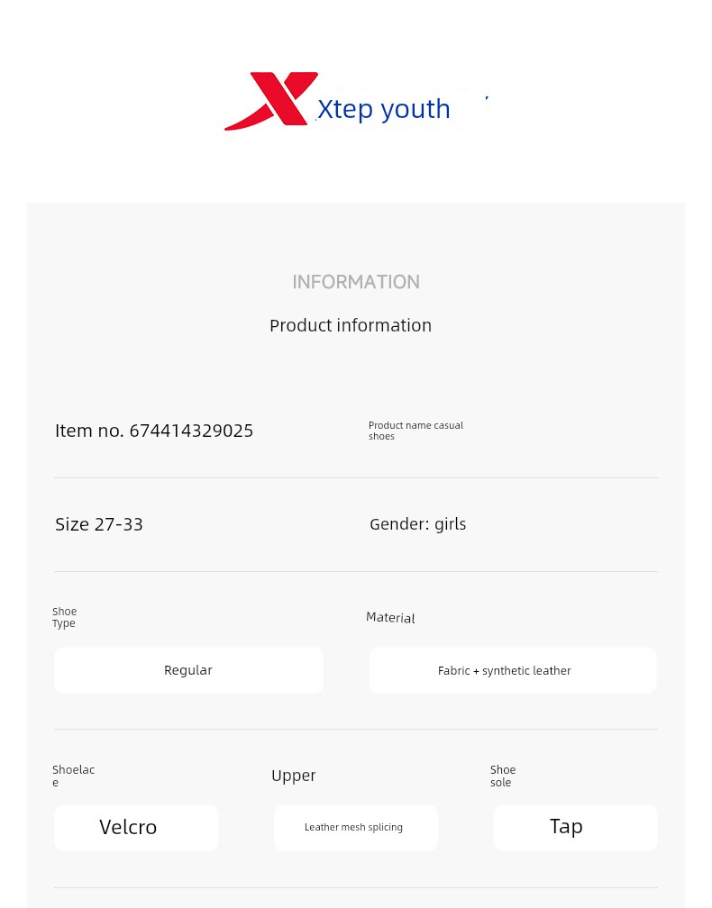Click the divider below item number row
This screenshot has height=908, width=712.
tap(356, 477)
